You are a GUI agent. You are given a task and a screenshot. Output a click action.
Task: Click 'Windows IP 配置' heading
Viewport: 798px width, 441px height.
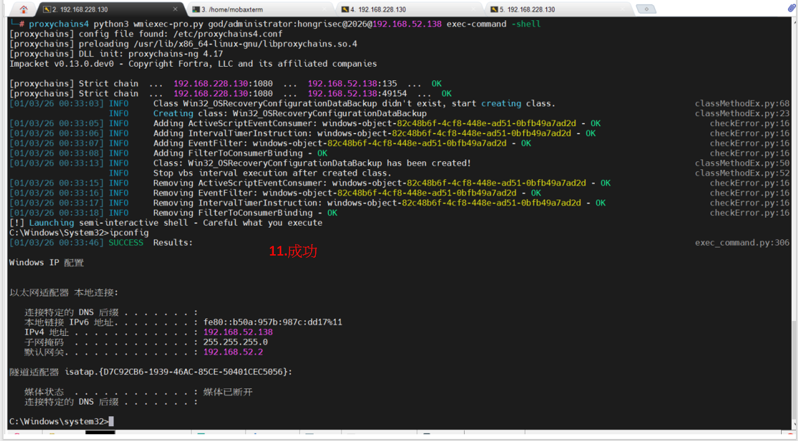click(x=47, y=262)
